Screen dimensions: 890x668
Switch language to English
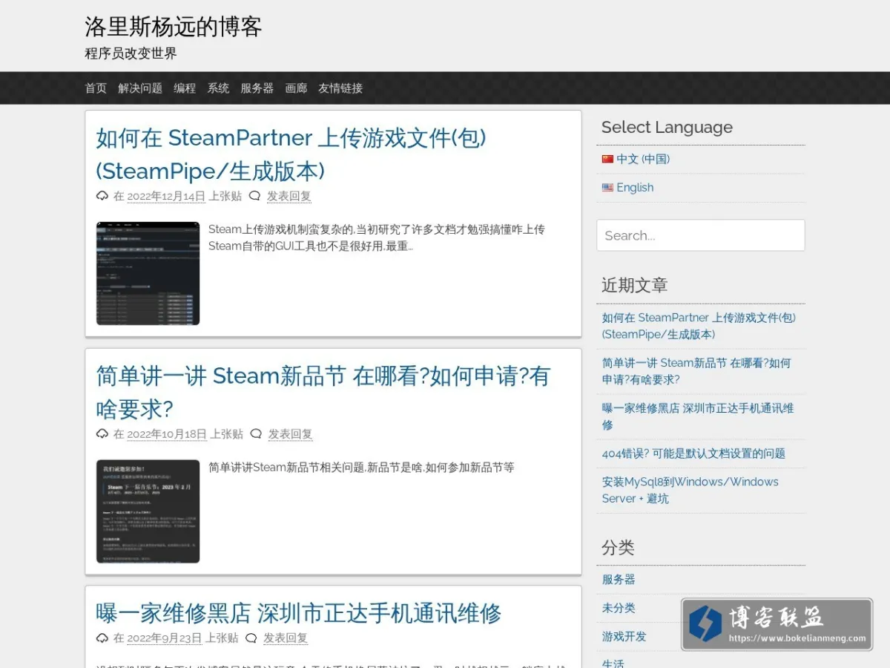[635, 188]
